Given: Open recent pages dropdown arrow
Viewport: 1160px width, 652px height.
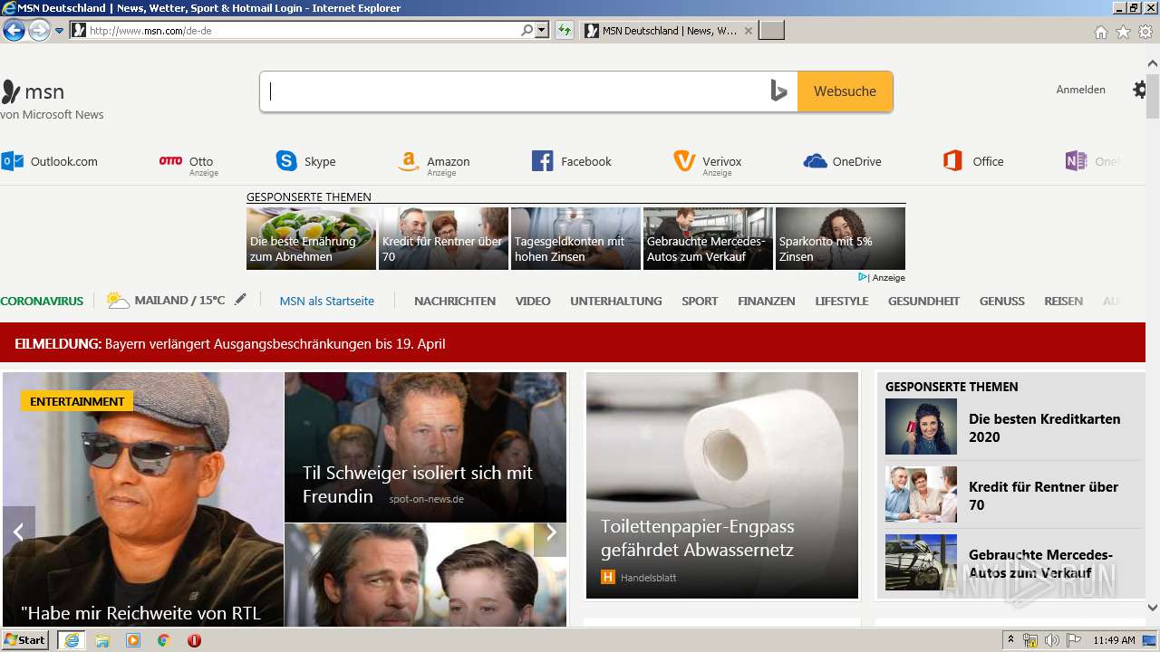Looking at the screenshot, I should [x=59, y=30].
